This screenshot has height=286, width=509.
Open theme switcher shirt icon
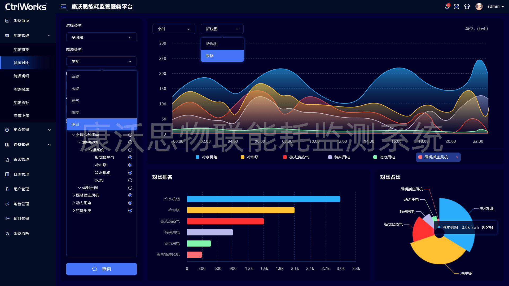(x=467, y=7)
